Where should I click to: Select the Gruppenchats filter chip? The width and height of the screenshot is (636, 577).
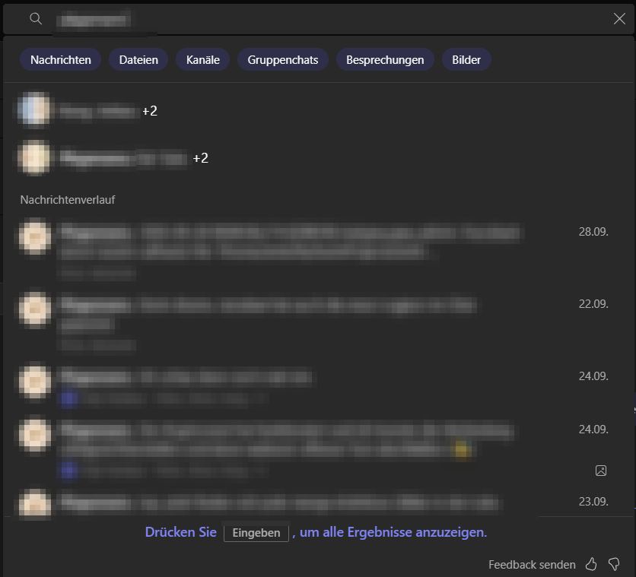coord(283,59)
